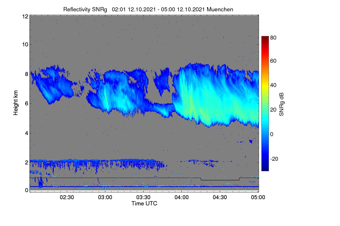Click the 'Height km' axis label

pyautogui.click(x=16, y=103)
